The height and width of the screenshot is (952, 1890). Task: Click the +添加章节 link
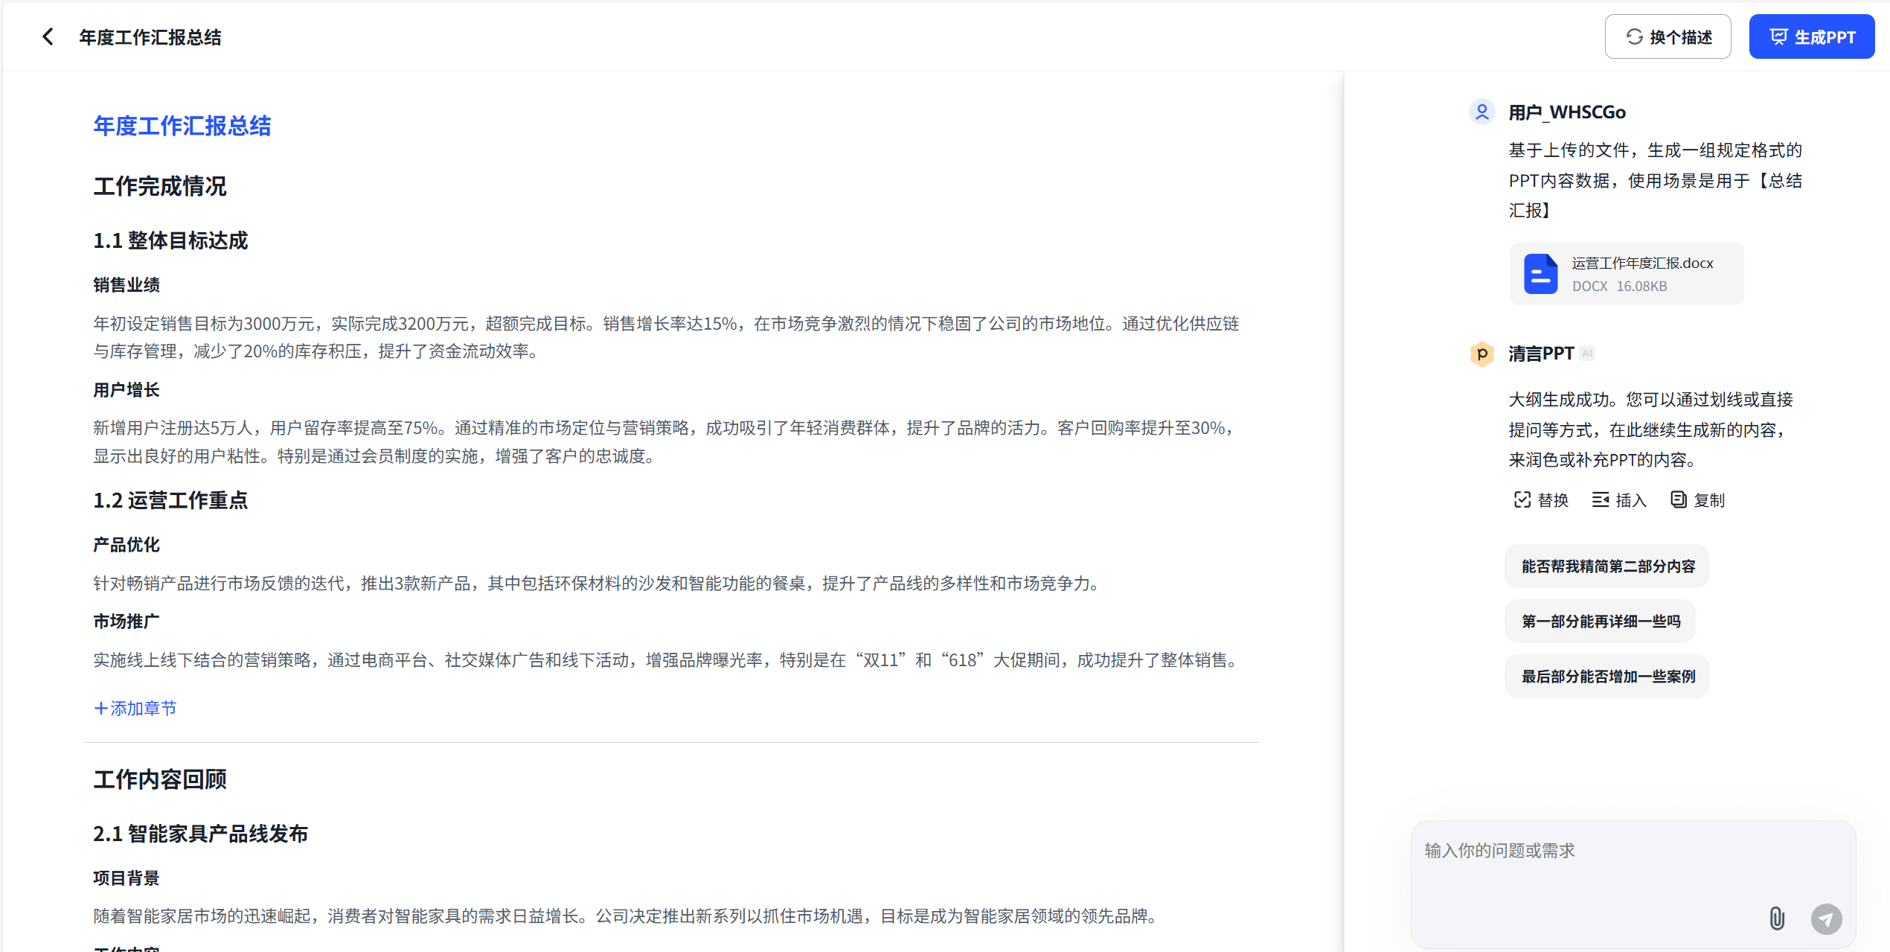(x=135, y=708)
